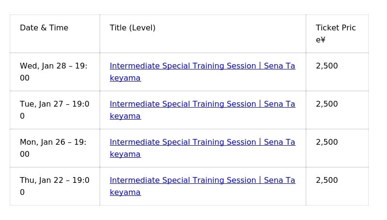Click the Date & Time column header
The width and height of the screenshot is (387, 220).
44,28
